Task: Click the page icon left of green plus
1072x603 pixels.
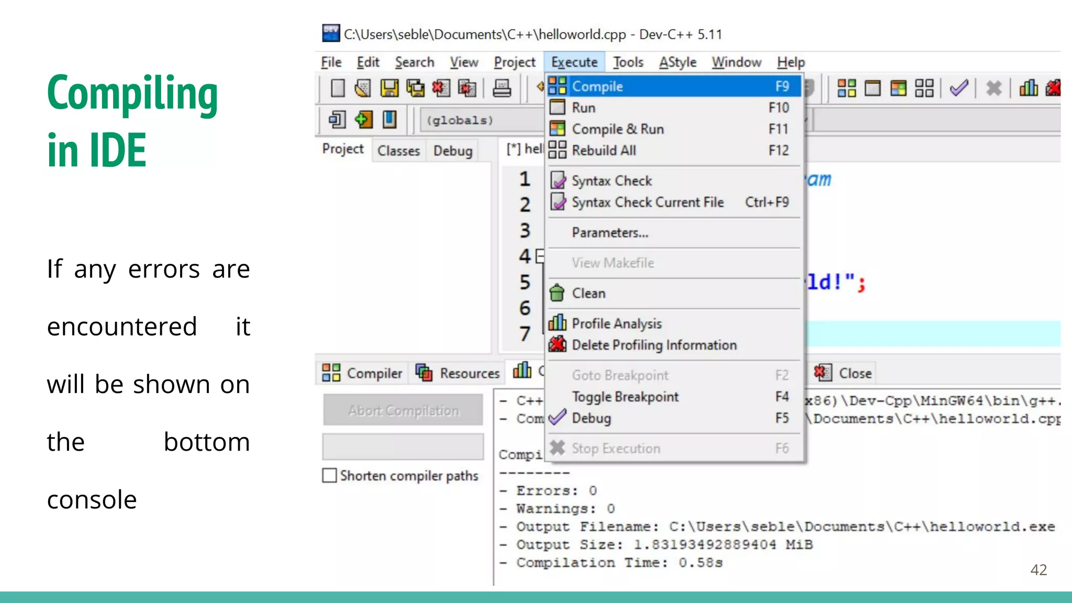Action: point(337,120)
